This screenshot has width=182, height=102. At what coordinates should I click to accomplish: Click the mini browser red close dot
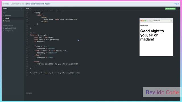[141, 21]
